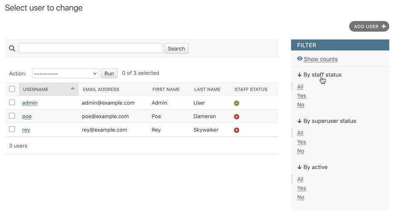This screenshot has height=216, width=396.
Task: Click the username column sort arrow
Action: [73, 89]
